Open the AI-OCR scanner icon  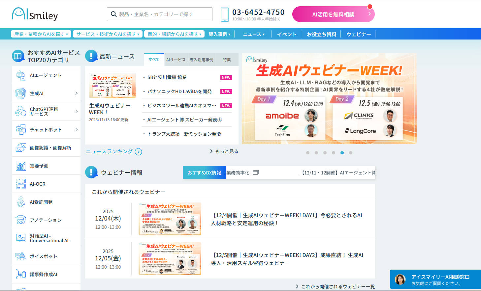[x=21, y=184]
